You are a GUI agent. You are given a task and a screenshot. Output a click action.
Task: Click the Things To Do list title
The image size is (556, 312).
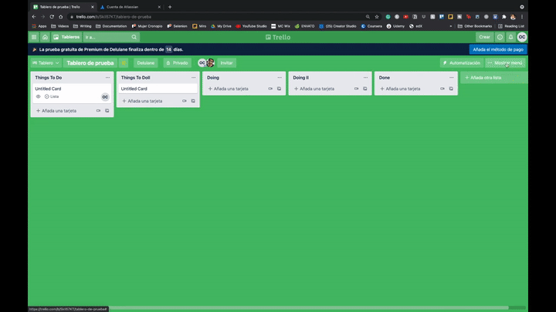pos(48,78)
